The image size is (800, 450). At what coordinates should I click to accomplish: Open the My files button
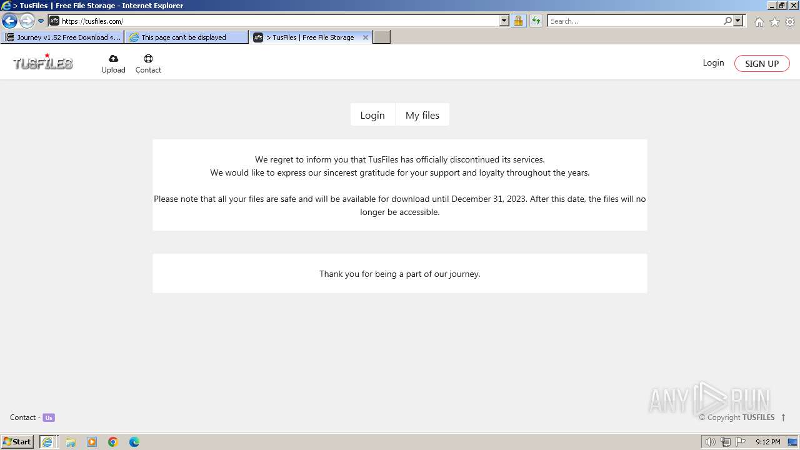(x=422, y=115)
